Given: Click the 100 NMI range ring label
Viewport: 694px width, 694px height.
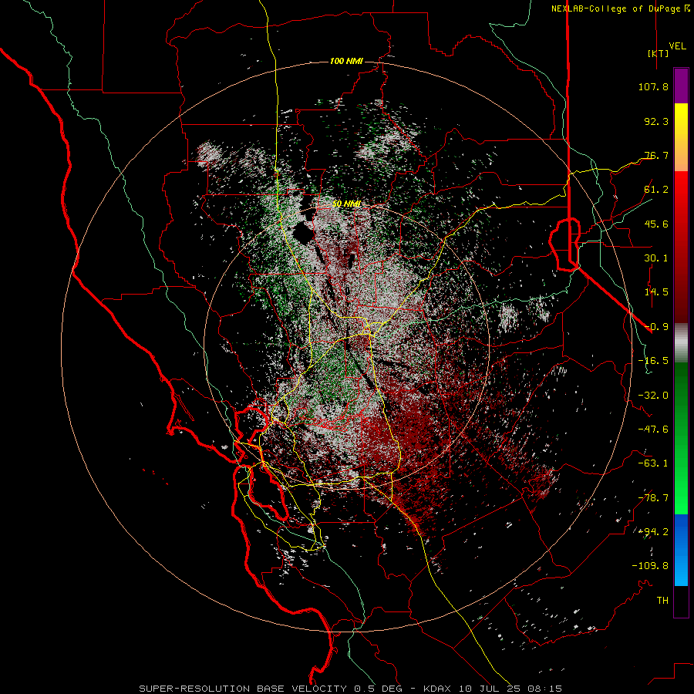Looking at the screenshot, I should [346, 61].
